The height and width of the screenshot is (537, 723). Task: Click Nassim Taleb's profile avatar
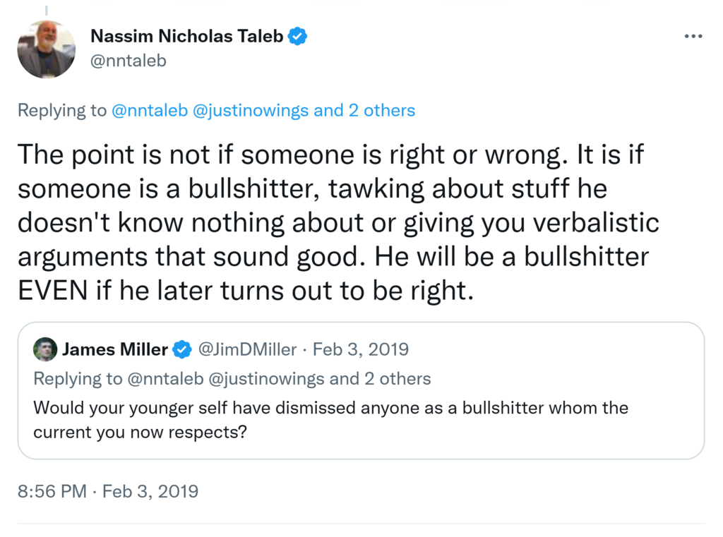(x=46, y=49)
